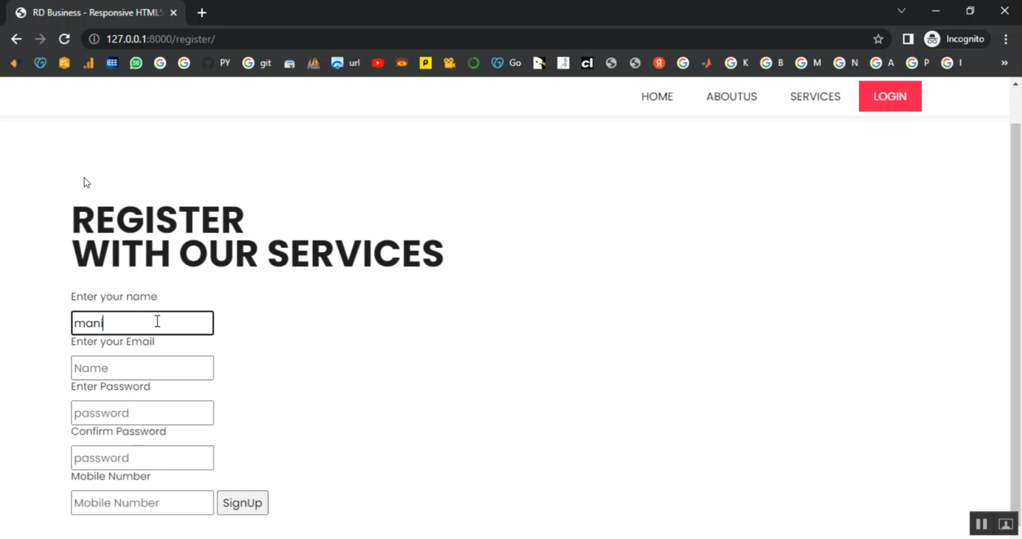
Task: Open the 'url' bookmark
Action: (x=345, y=63)
